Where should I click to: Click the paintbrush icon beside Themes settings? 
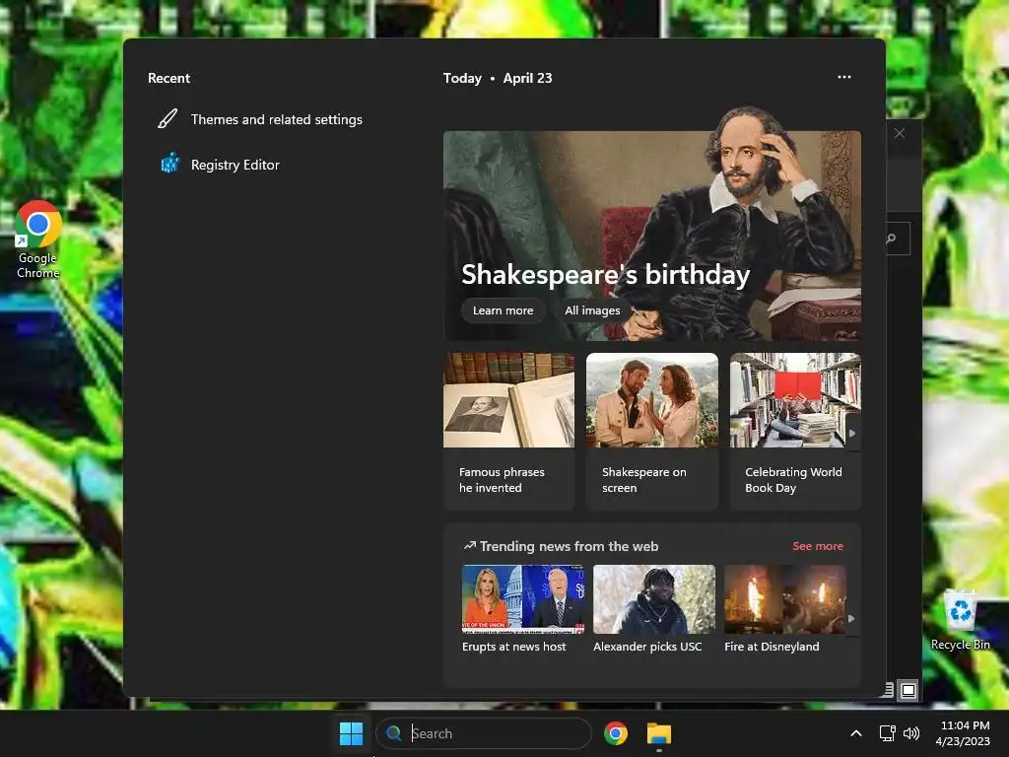tap(168, 119)
